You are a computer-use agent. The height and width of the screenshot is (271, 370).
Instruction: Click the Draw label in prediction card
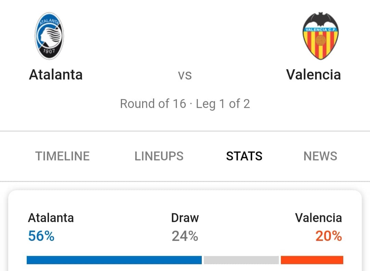[185, 218]
